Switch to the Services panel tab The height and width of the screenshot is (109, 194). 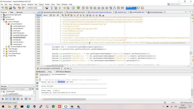(19, 12)
